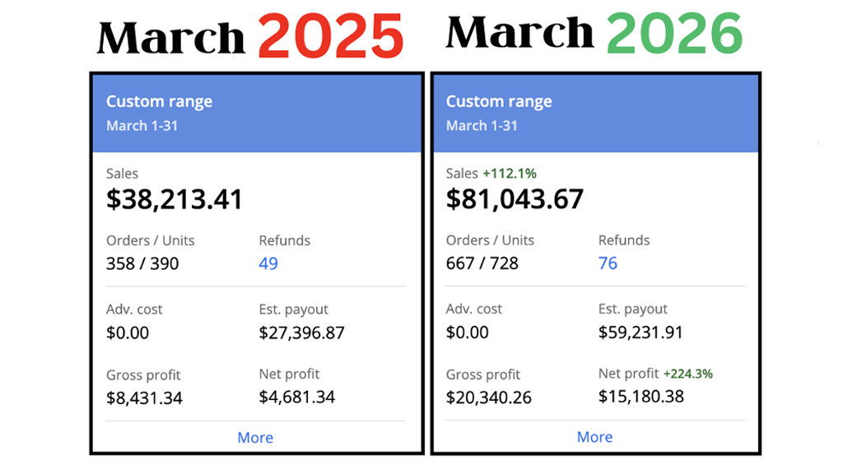843x474 pixels.
Task: Click the $59,231.91 estimated payout
Action: (x=640, y=332)
